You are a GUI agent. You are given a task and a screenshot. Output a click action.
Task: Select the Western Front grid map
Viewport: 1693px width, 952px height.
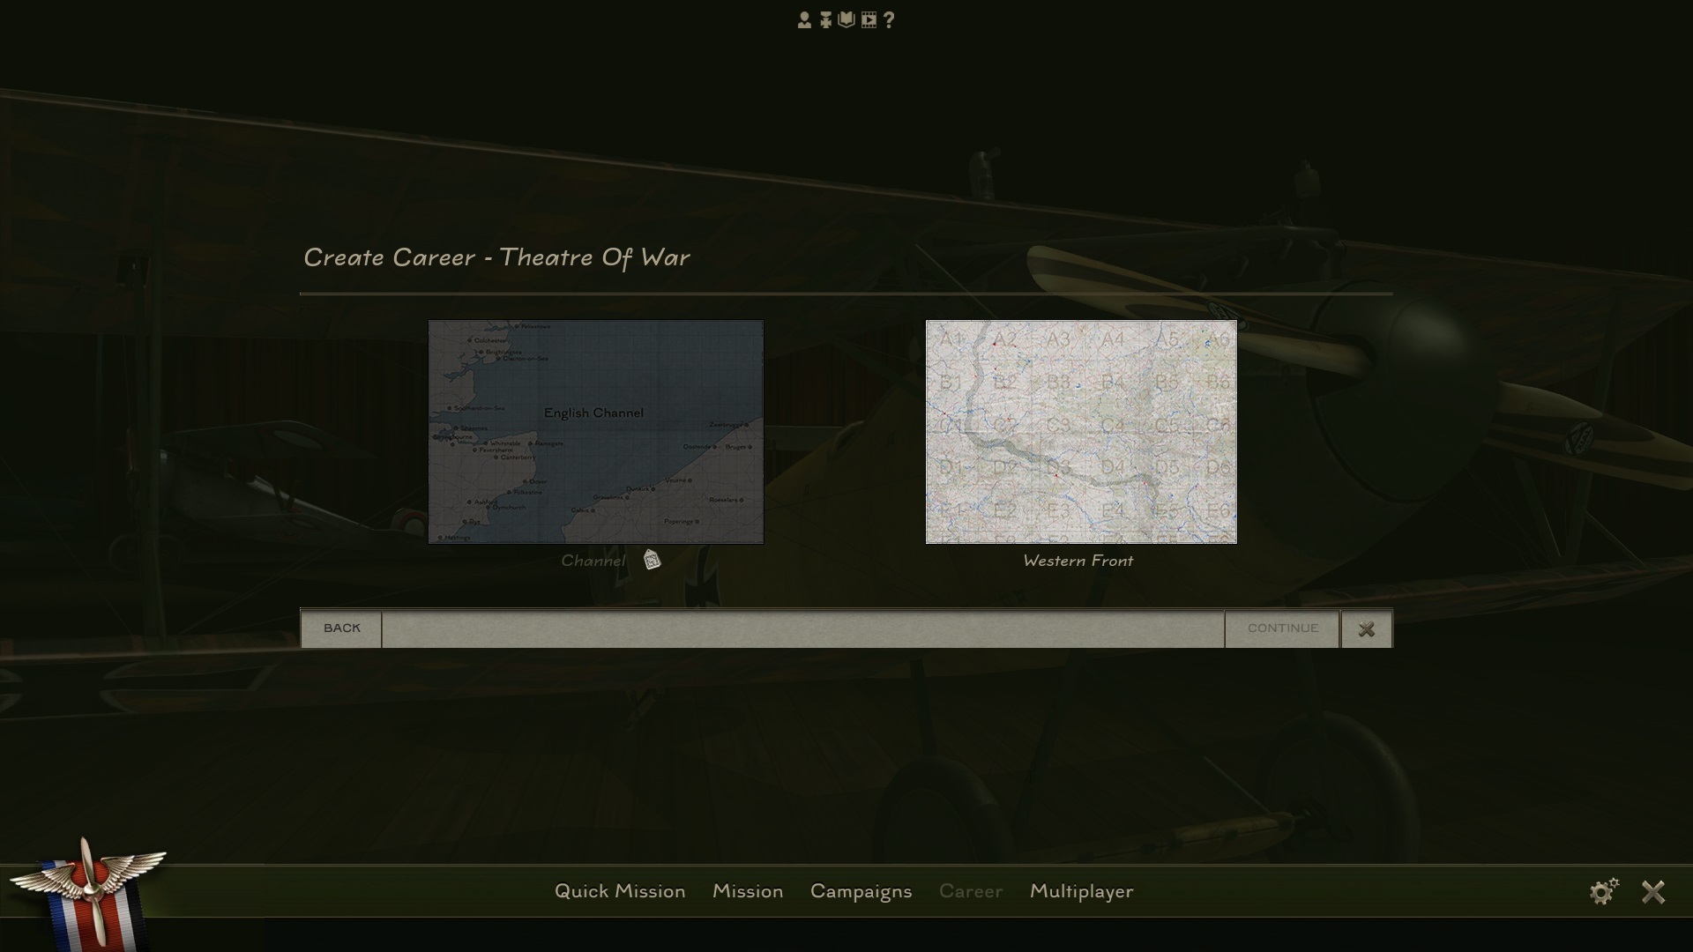point(1081,432)
